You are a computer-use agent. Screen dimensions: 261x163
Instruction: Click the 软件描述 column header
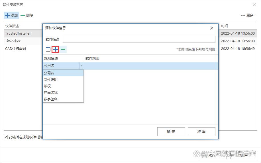point(23,26)
